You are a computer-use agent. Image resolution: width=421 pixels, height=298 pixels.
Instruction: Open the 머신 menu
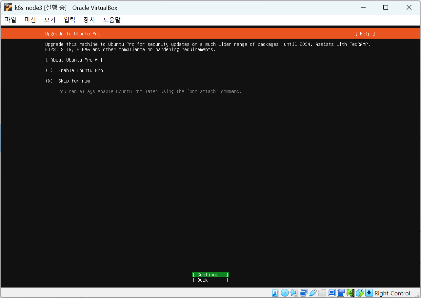tap(30, 20)
